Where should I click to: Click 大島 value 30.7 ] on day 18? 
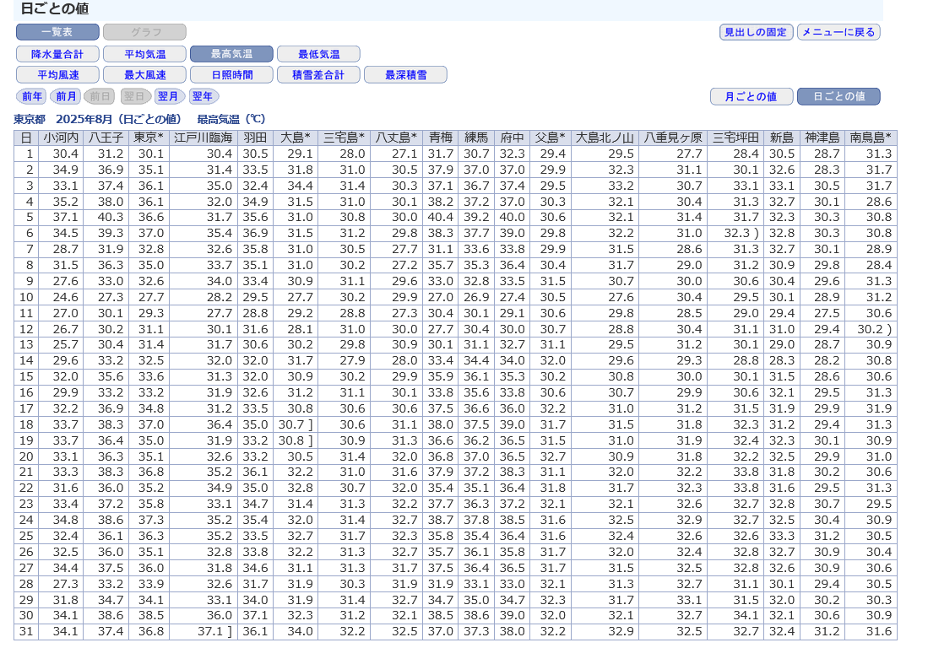pos(296,424)
